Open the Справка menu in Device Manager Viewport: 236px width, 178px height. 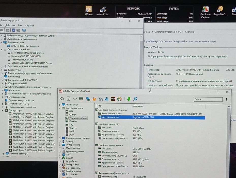(29, 25)
